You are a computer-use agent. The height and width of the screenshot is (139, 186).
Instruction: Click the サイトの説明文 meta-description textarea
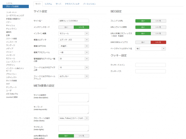click(74, 98)
